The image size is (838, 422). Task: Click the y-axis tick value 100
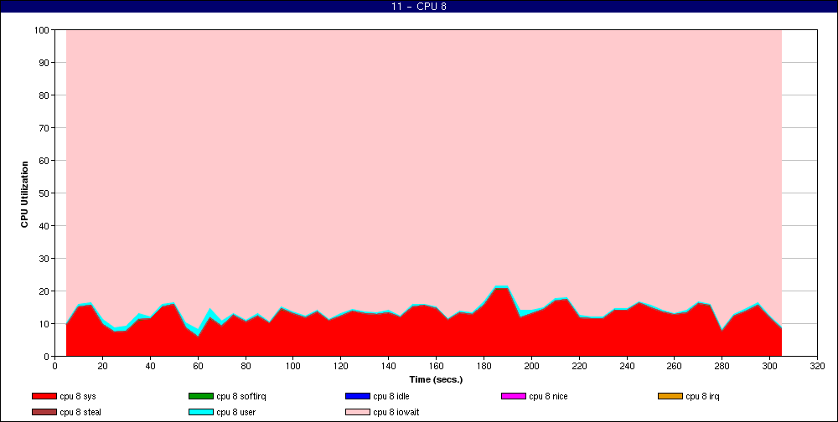(x=43, y=30)
